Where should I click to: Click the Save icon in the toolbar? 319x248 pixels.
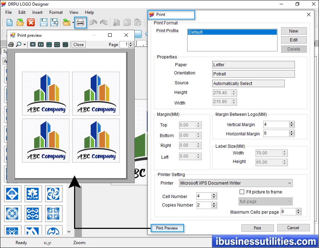pos(43,22)
